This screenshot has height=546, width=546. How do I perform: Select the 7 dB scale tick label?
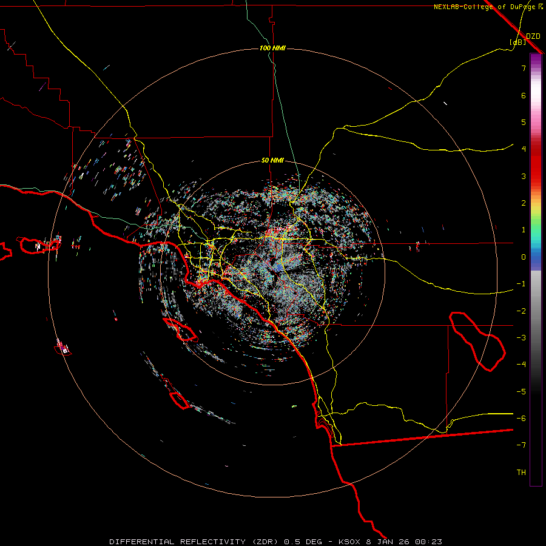click(524, 68)
